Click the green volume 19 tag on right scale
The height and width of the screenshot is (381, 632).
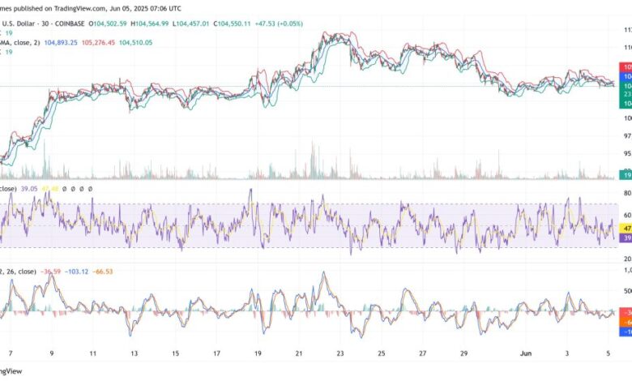coord(626,174)
